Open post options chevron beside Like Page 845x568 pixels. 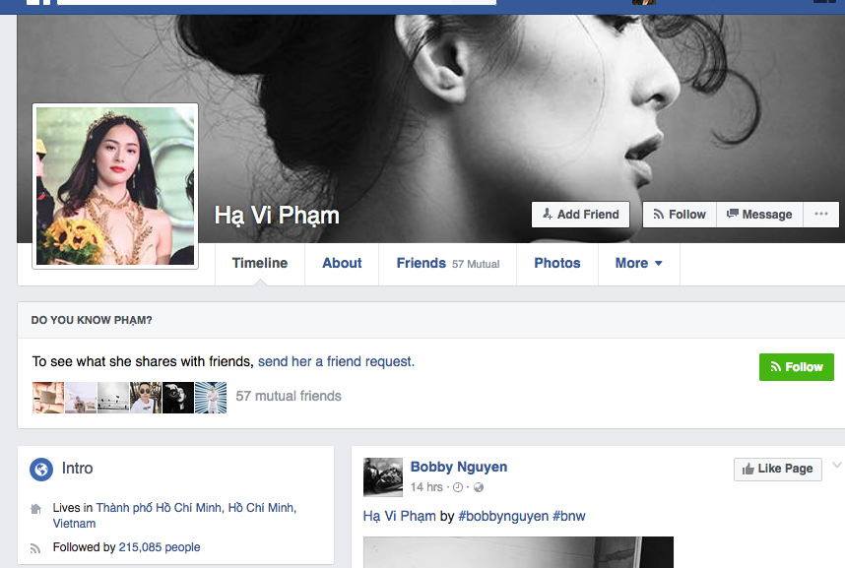(x=837, y=466)
